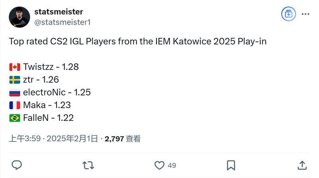Open the three-dot more options menu
The image size is (319, 178).
tap(305, 14)
